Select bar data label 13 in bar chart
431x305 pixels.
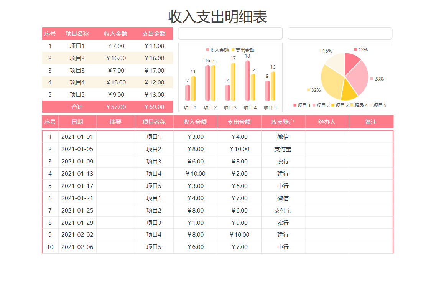click(273, 67)
